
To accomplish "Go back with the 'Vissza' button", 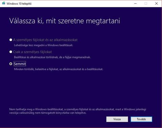I will [x=117, y=119].
